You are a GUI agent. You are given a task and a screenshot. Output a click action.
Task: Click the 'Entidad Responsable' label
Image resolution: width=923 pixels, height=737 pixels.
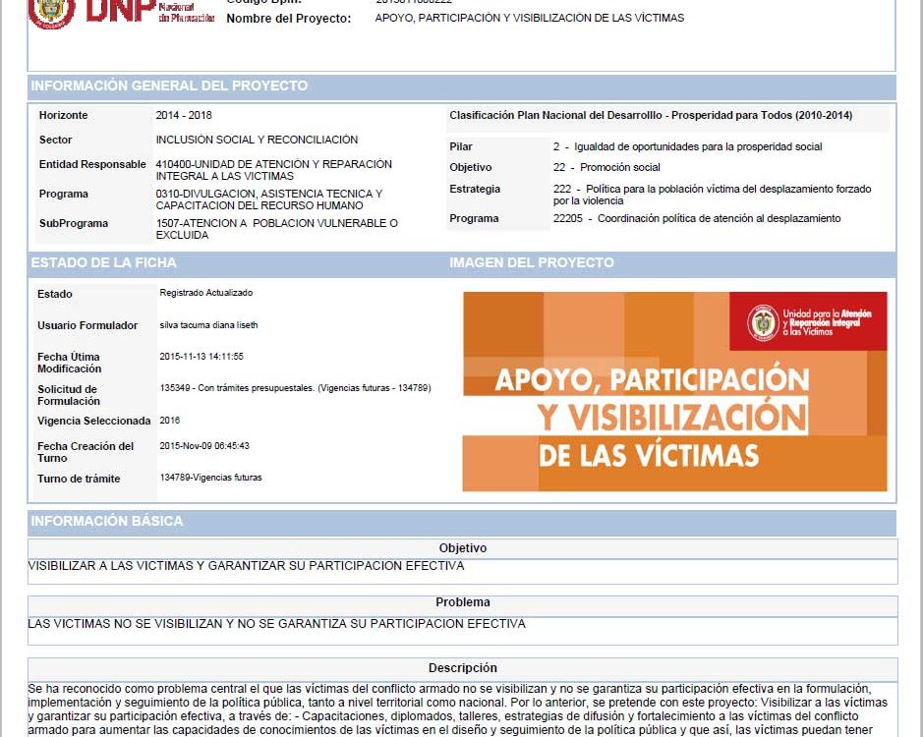point(92,164)
